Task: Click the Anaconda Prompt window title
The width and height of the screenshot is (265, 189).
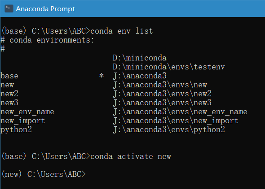Action: [x=45, y=9]
